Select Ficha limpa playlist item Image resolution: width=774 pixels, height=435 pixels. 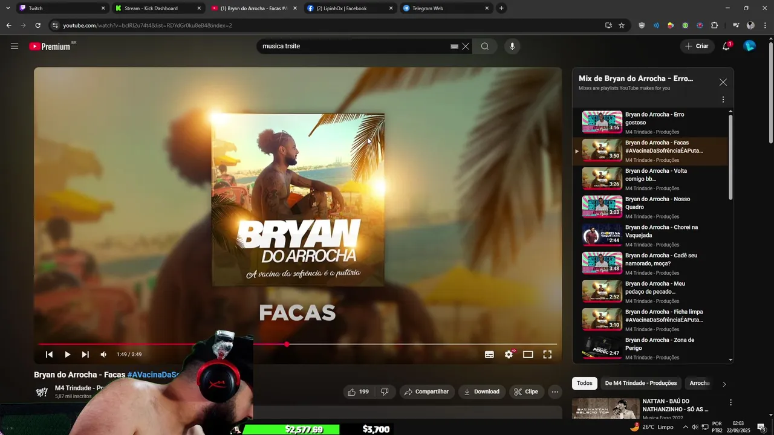click(x=651, y=320)
